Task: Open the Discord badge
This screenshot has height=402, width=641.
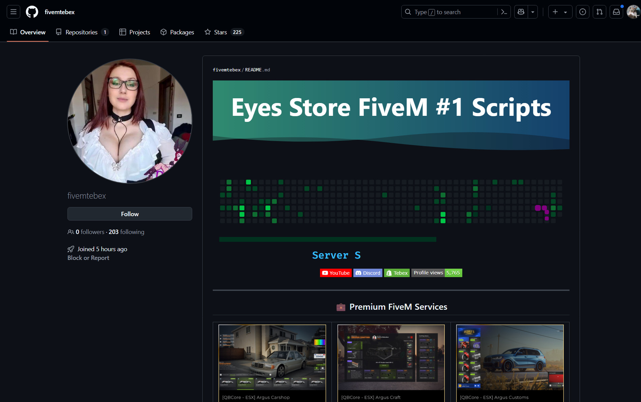Action: (368, 273)
